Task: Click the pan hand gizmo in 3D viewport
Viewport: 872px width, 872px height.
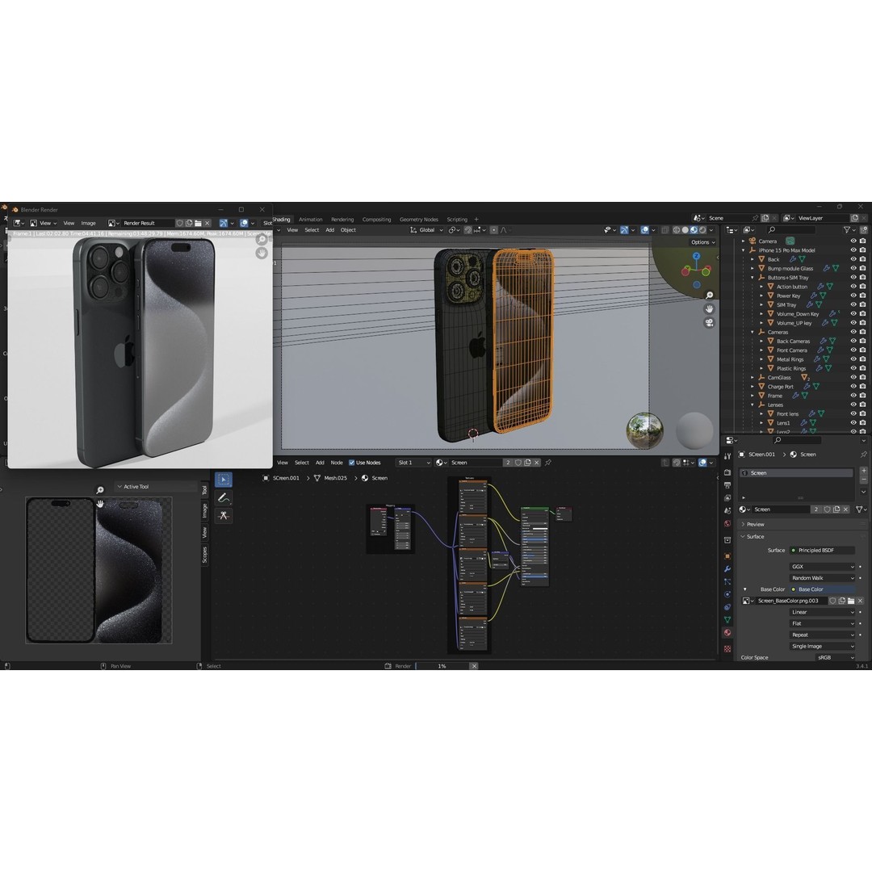Action: pos(709,308)
